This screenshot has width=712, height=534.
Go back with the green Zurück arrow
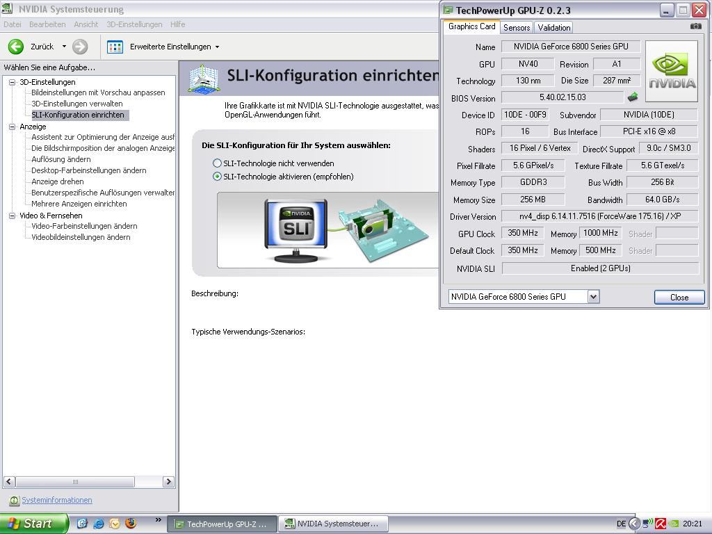[16, 47]
